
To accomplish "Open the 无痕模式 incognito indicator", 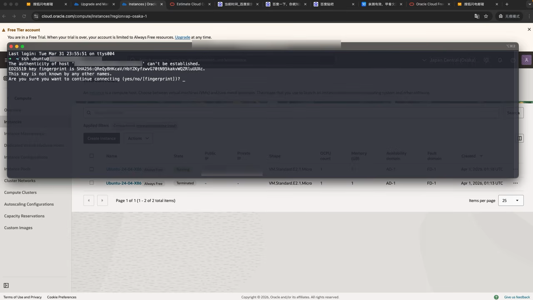I will coord(509,16).
